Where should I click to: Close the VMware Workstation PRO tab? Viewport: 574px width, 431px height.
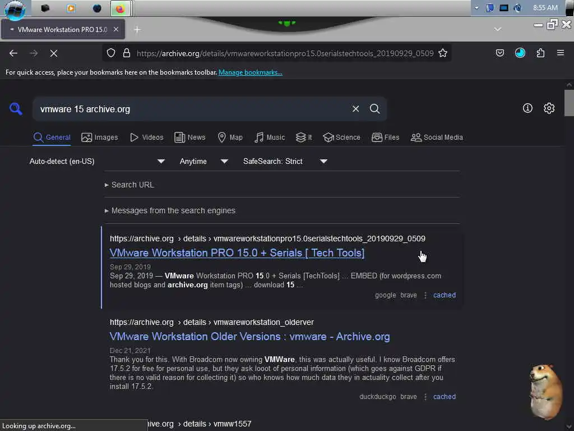tap(115, 29)
